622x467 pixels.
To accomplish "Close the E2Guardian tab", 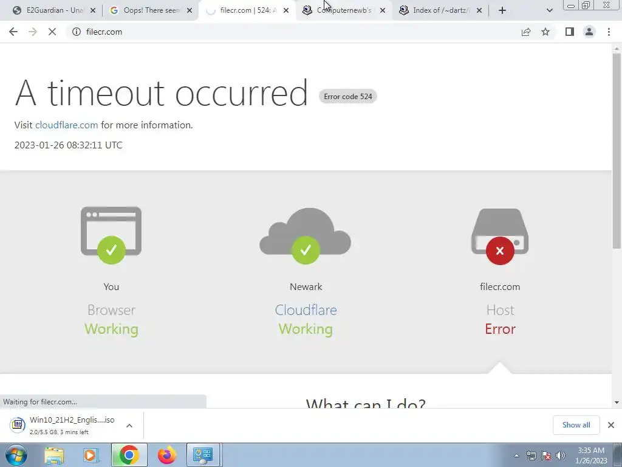I will [93, 10].
